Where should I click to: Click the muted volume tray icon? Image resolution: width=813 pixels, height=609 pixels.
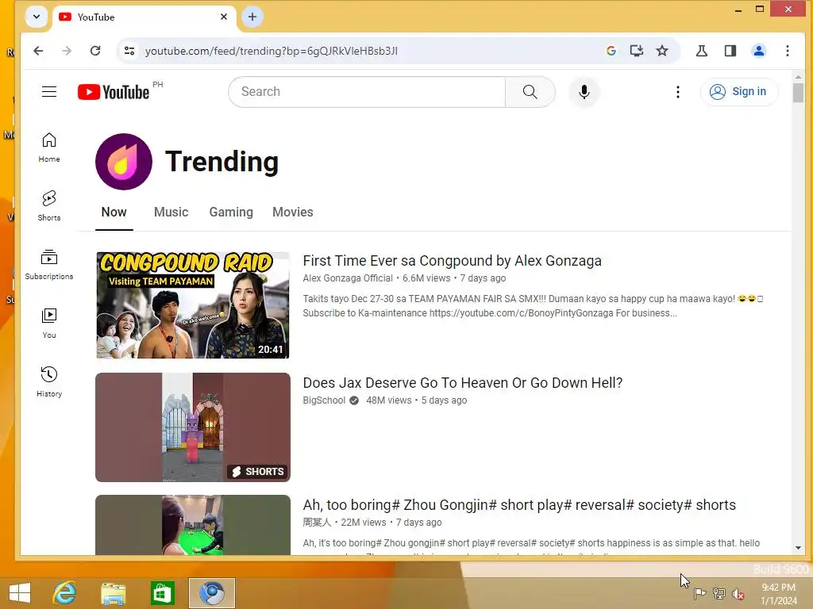738,594
